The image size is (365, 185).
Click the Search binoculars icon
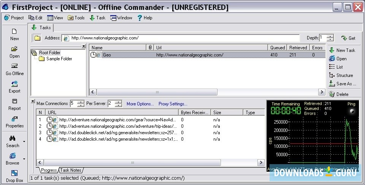tap(12, 138)
